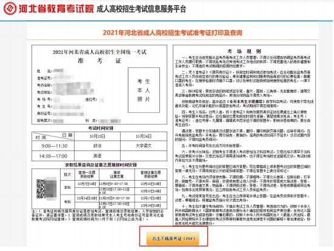Click the 12月7日16时 cell
Viewport: 334px width, 251px height.
pyautogui.click(x=87, y=184)
